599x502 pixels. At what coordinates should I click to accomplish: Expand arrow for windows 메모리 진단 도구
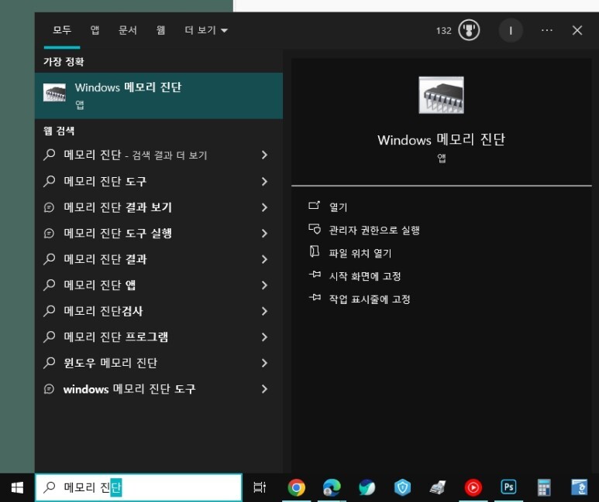click(264, 389)
